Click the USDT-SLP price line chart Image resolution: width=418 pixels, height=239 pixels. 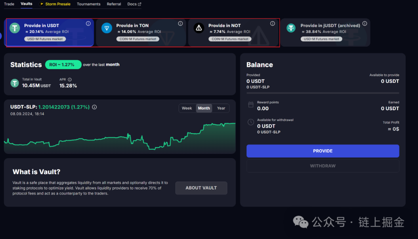120,137
